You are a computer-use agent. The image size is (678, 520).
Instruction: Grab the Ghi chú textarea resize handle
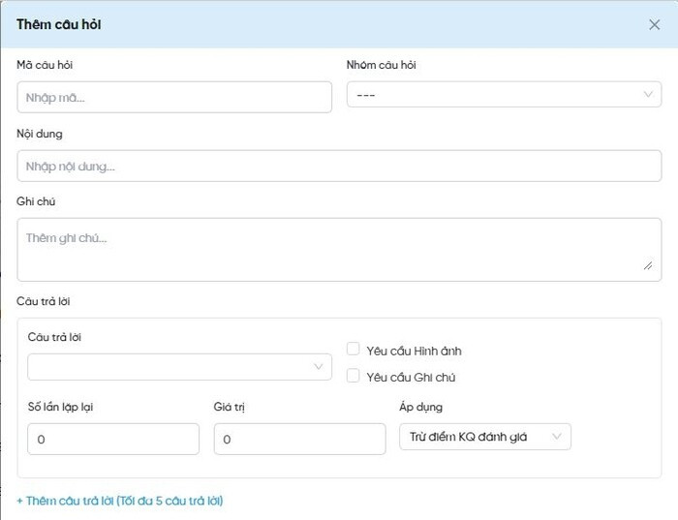point(648,265)
